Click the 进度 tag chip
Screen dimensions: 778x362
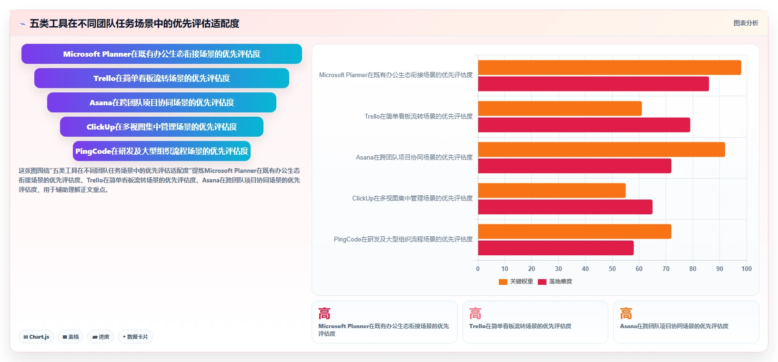[x=101, y=337]
